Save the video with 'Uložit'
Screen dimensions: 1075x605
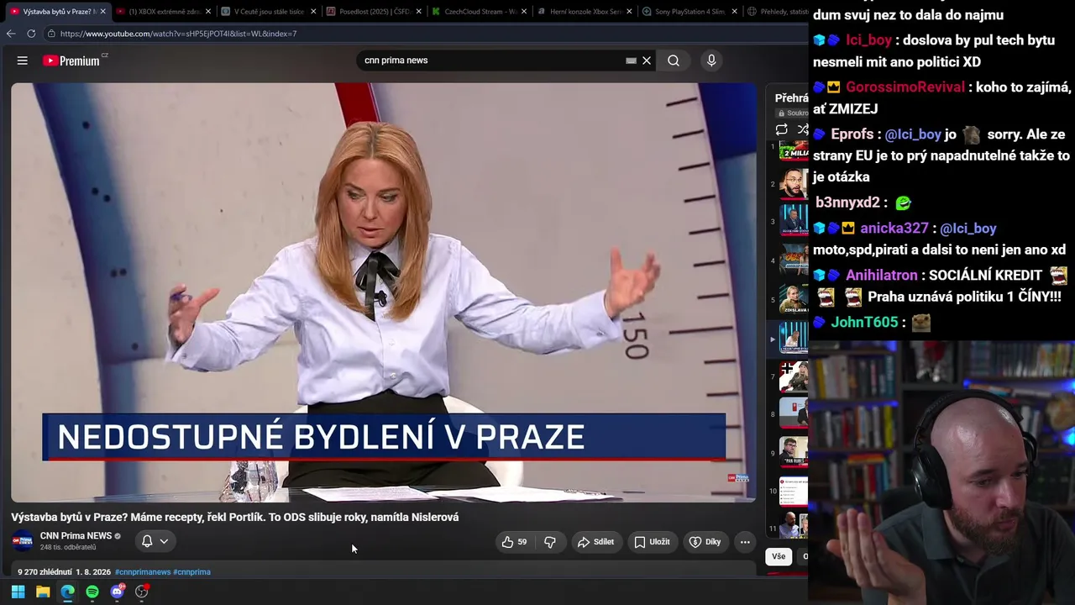click(652, 542)
